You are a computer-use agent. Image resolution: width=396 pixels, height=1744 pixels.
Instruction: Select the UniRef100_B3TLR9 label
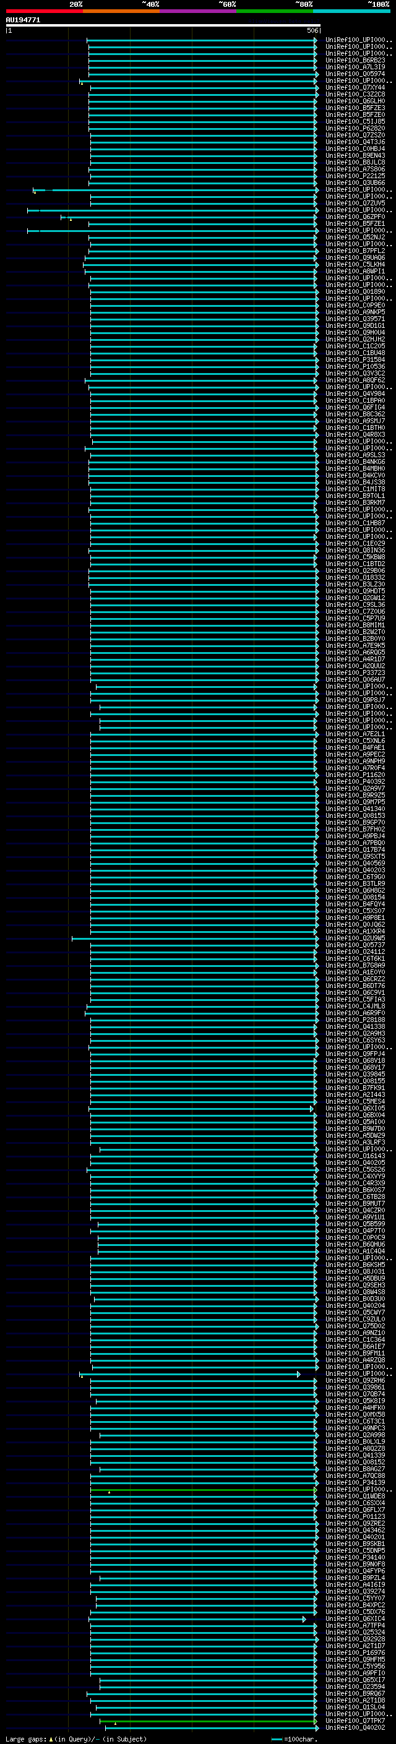[355, 884]
